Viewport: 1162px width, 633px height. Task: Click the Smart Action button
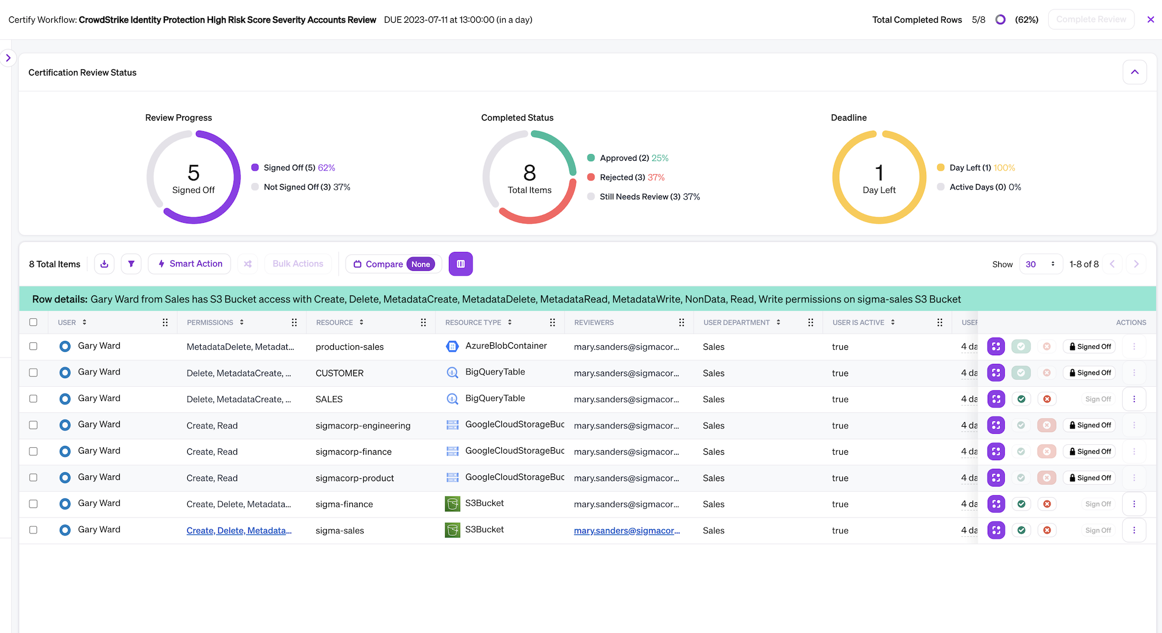[190, 264]
